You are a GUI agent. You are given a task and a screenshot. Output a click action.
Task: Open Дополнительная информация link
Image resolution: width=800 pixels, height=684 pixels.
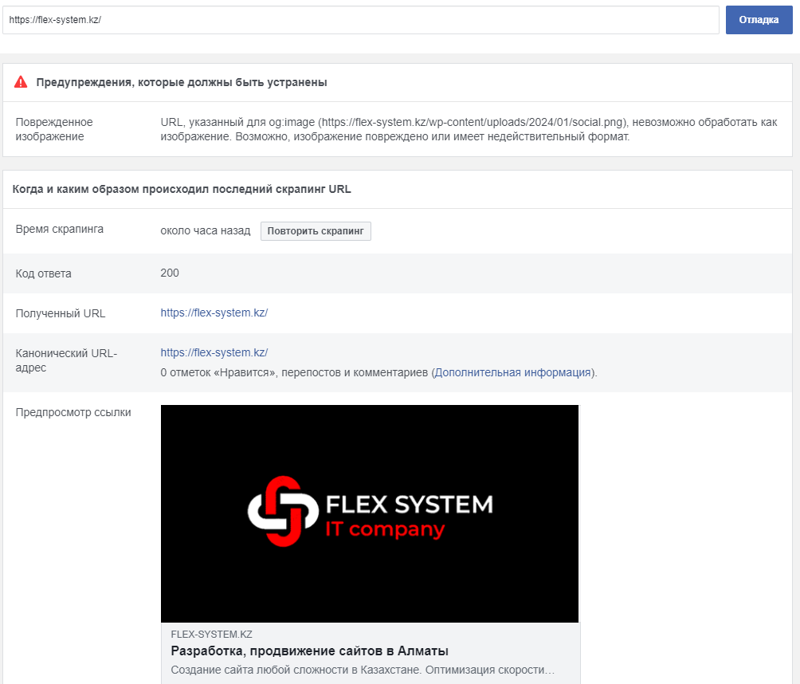512,372
